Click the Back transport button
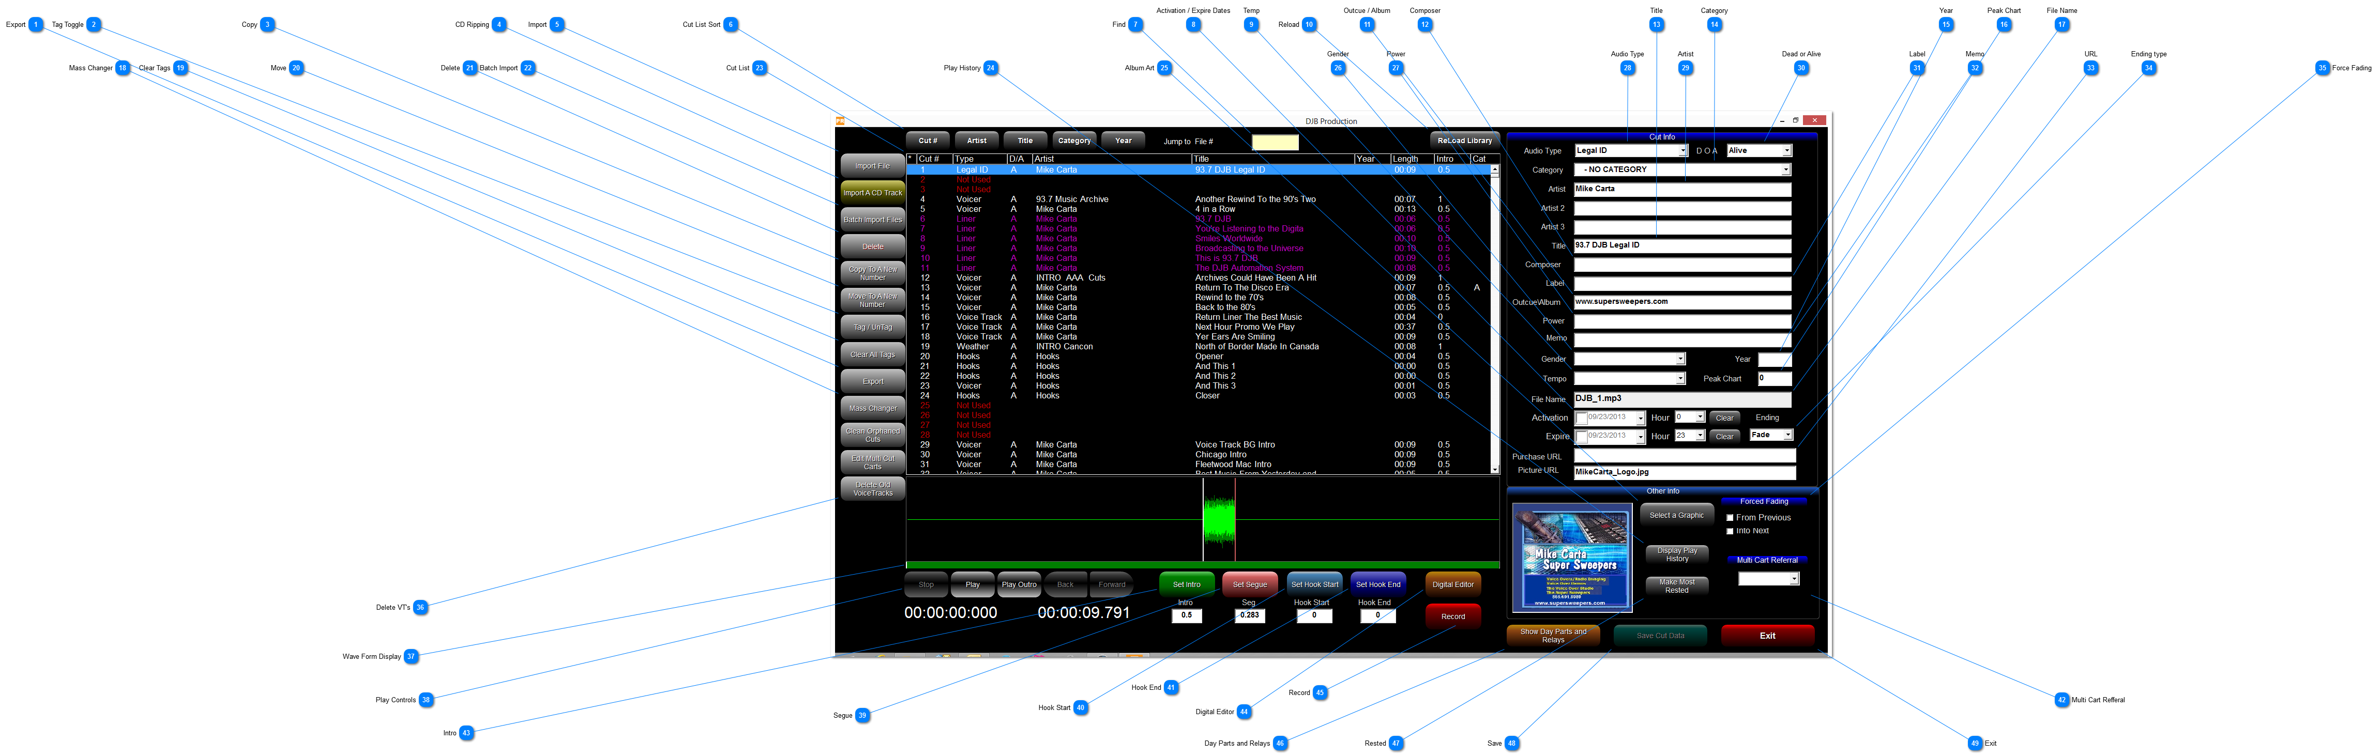The width and height of the screenshot is (2380, 756). click(x=1065, y=584)
